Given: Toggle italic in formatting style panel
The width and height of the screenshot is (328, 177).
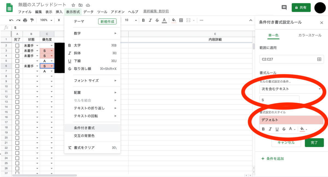Looking at the screenshot, I should pyautogui.click(x=270, y=129).
